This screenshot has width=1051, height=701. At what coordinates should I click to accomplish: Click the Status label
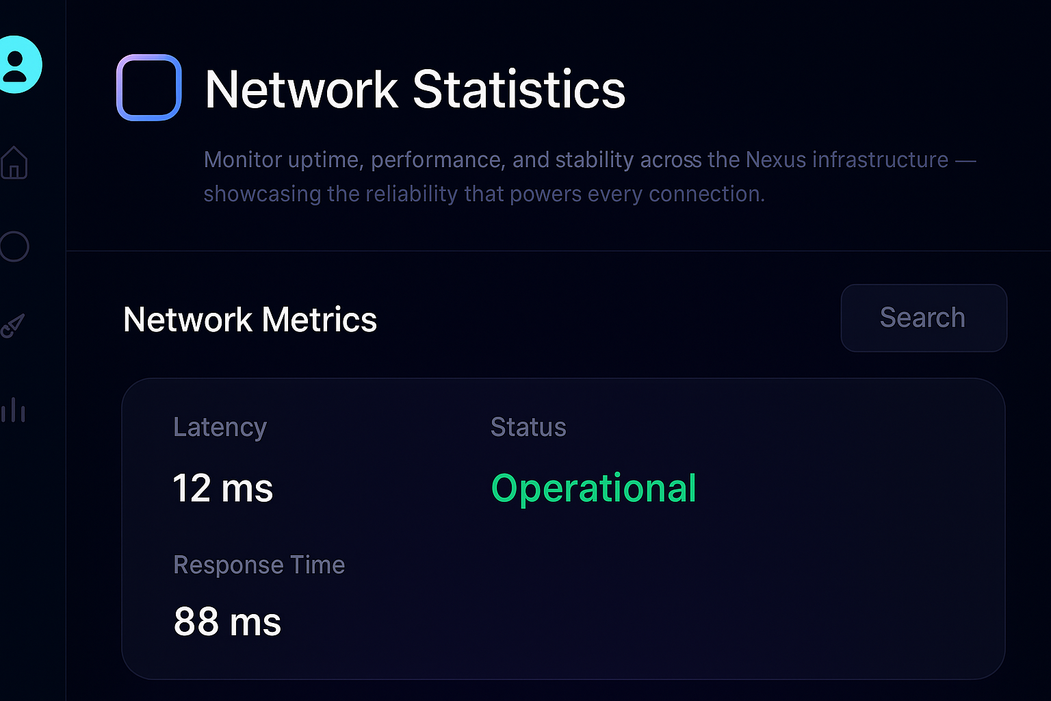click(x=528, y=426)
